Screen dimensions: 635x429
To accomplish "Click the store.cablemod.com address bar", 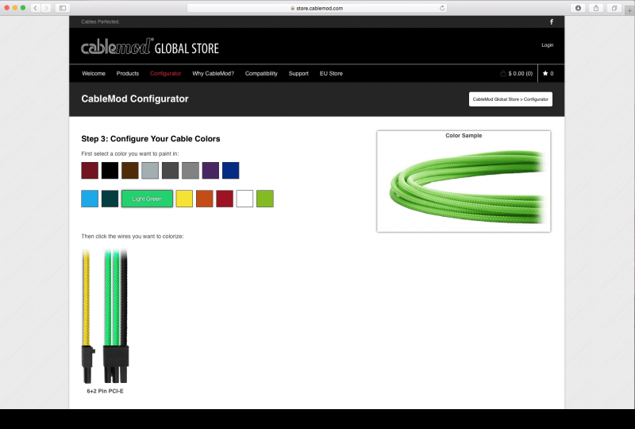I will click(317, 8).
